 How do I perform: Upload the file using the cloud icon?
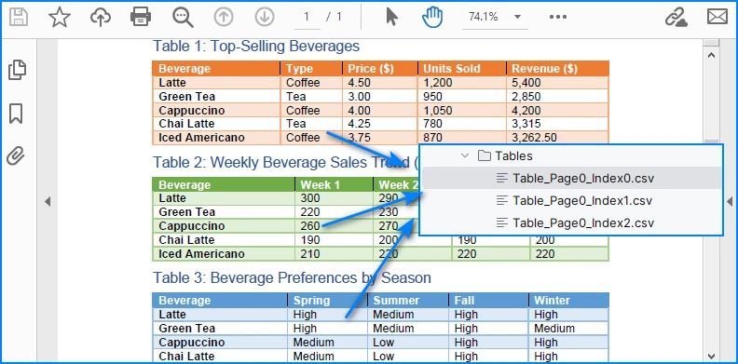(101, 18)
